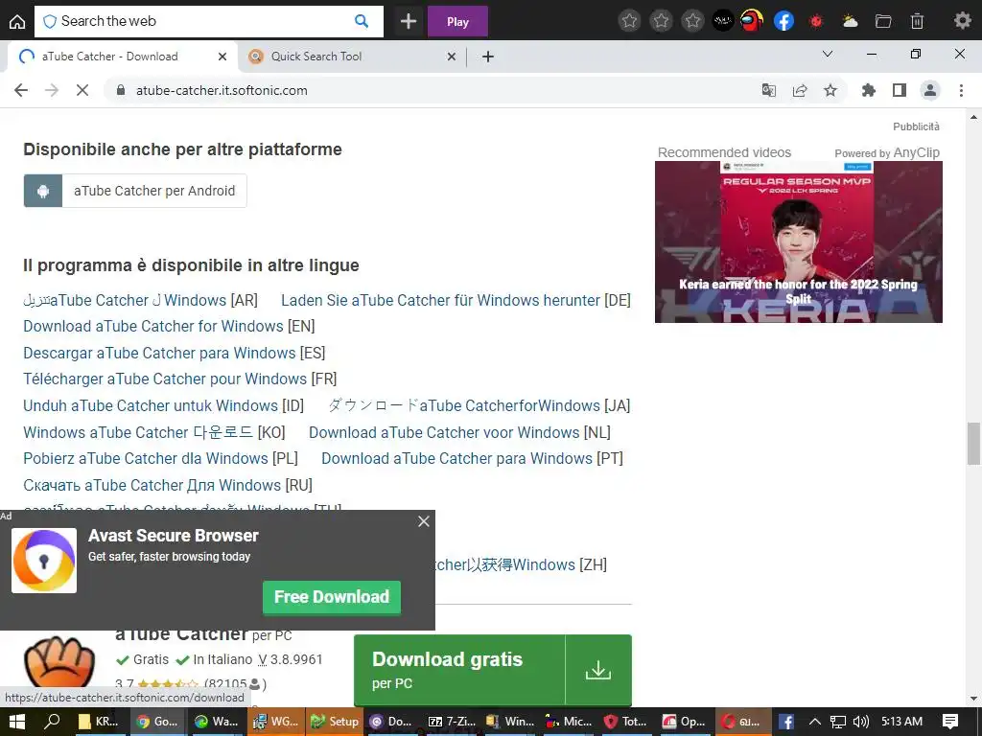Expand the system tray hidden icons chevron

coord(815,721)
